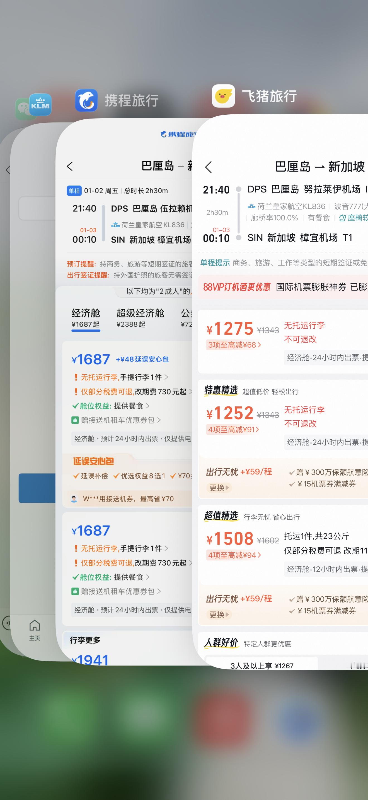Tap the Ctrip (携程旅行) app icon

click(x=86, y=100)
